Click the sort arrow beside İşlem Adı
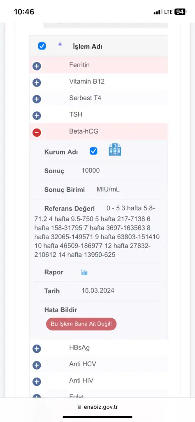This screenshot has width=195, height=422. pyautogui.click(x=60, y=44)
